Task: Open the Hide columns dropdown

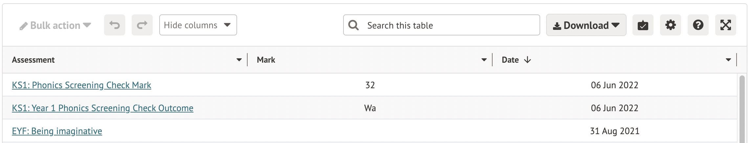Action: [198, 25]
